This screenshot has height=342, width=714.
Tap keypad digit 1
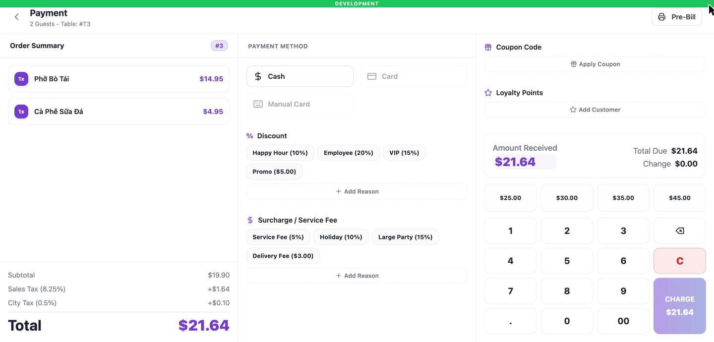[x=510, y=230]
